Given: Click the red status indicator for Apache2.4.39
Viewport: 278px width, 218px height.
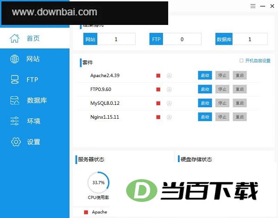Looking at the screenshot, I should (158, 76).
